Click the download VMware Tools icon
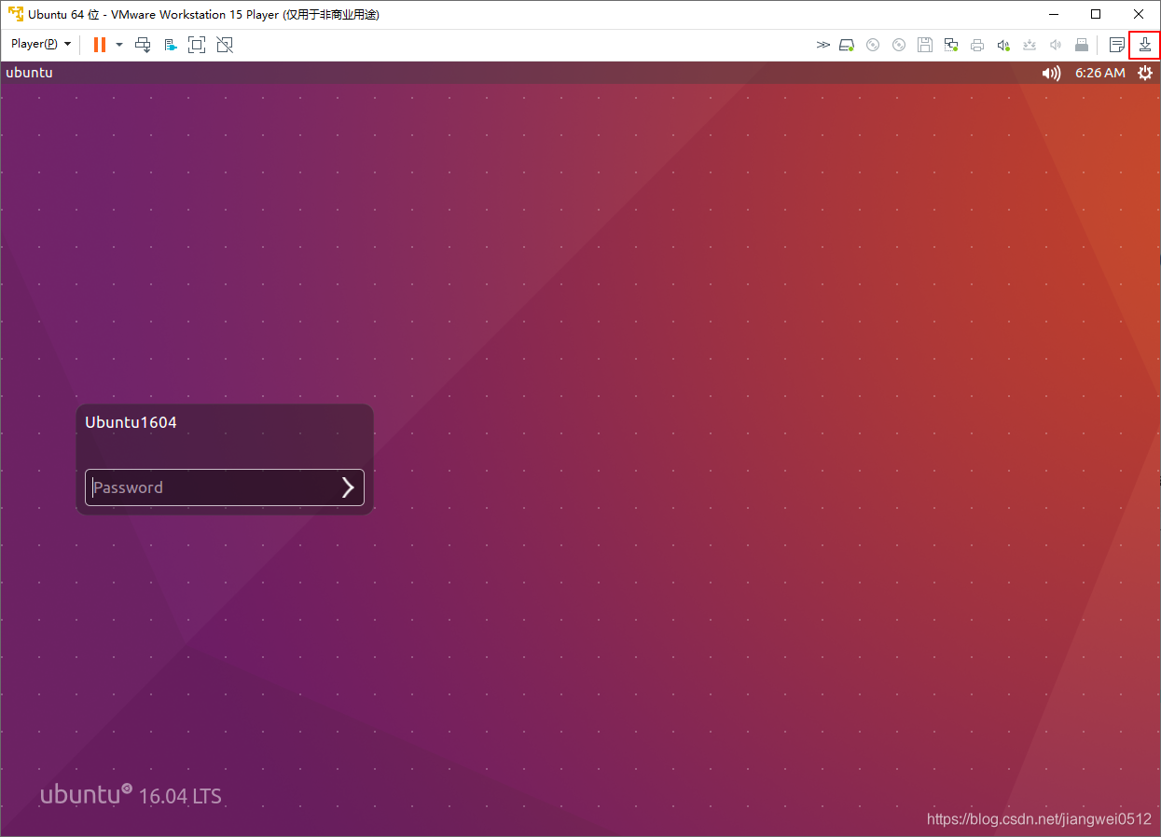This screenshot has width=1161, height=837. click(x=1145, y=44)
